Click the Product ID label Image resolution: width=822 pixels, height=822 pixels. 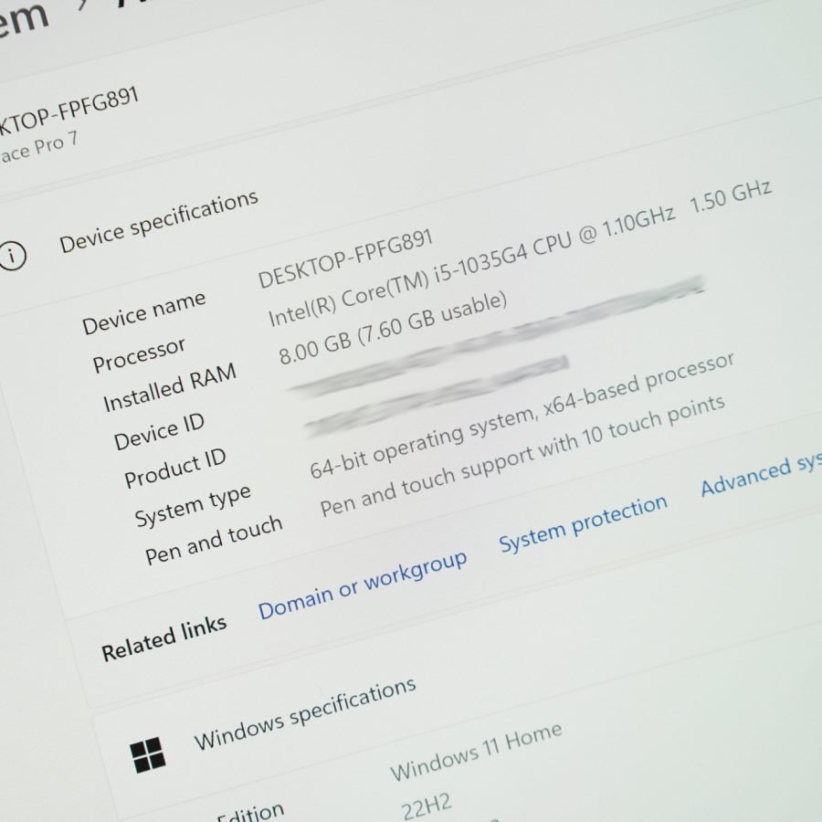coord(175,469)
